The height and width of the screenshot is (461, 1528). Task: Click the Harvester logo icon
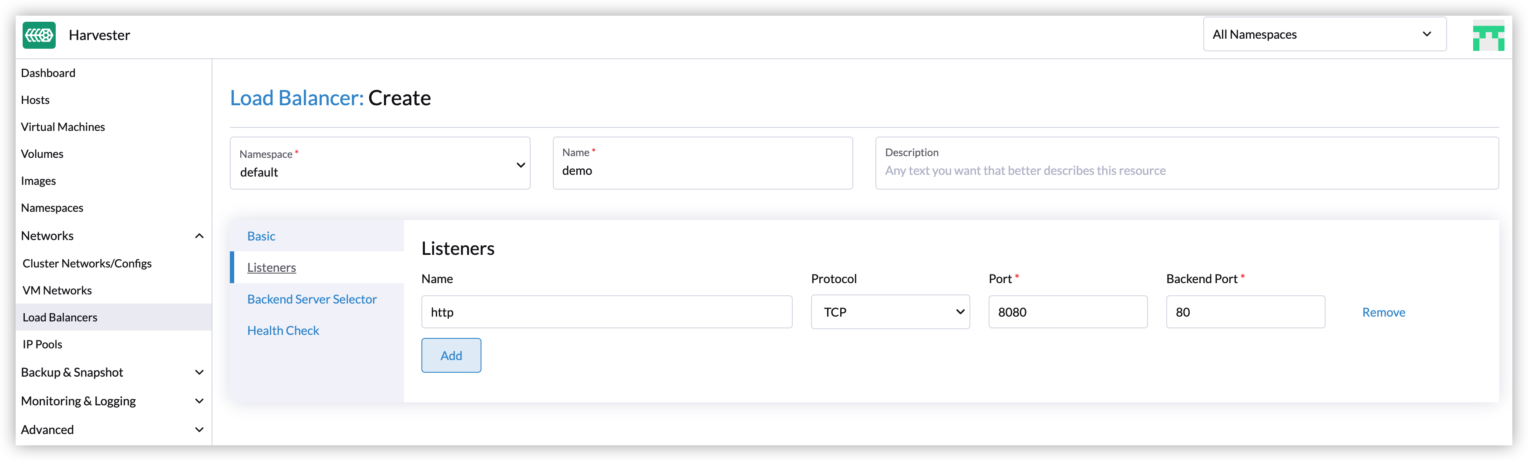39,35
